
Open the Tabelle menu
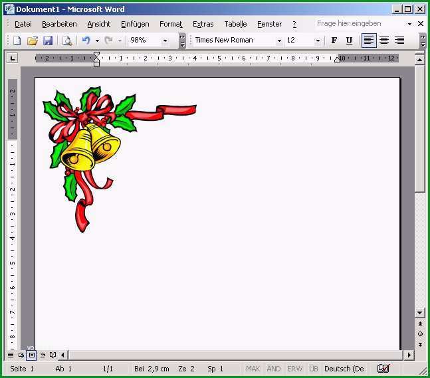(235, 24)
